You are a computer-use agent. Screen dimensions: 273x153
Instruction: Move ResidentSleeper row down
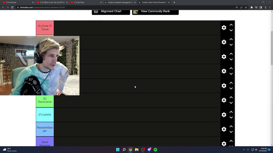click(231, 132)
